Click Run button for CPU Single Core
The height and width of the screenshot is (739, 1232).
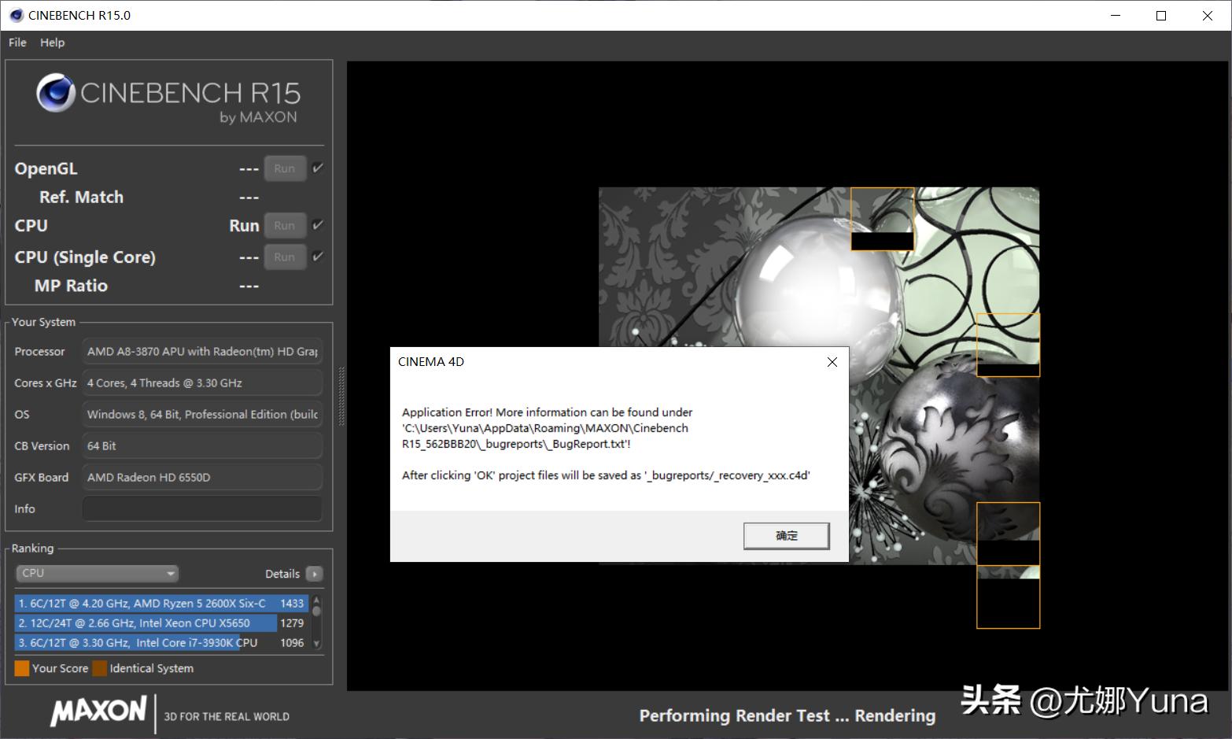tap(284, 257)
